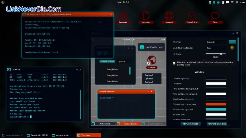The height and width of the screenshot is (138, 246).
Task: Launch the Notepad desktop shortcut
Action: click(146, 16)
